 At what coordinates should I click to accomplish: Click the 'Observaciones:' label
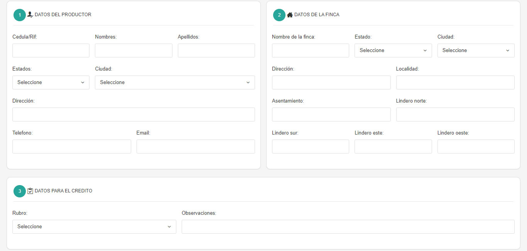199,213
